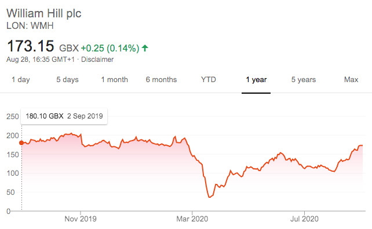Select the YTD tab
372x229 pixels.
click(209, 80)
